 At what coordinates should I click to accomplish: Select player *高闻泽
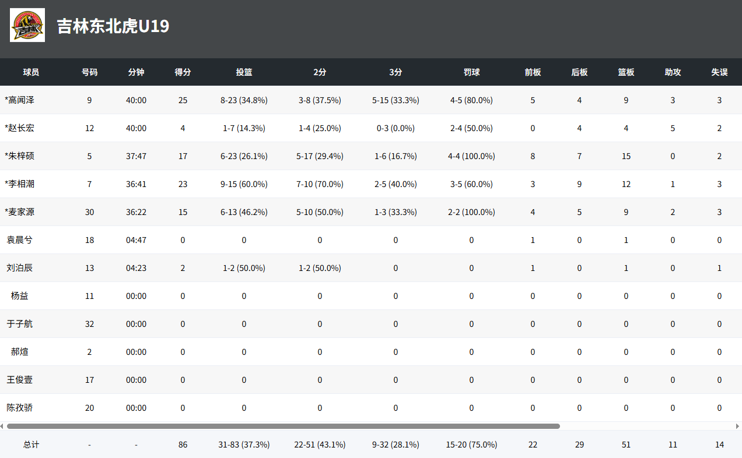[x=20, y=100]
